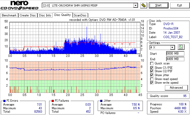Click the PI Errors graph area

pos(75,38)
